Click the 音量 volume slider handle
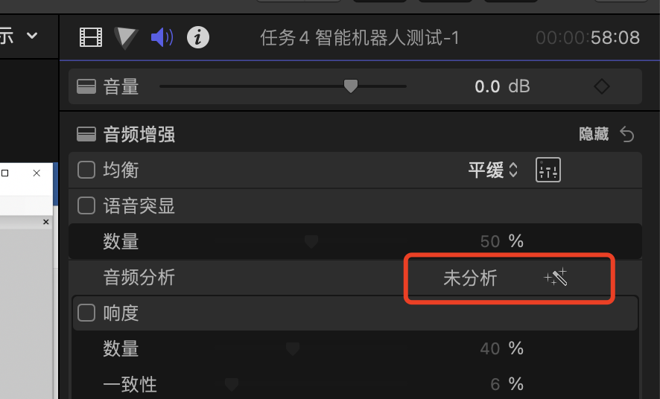Image resolution: width=660 pixels, height=399 pixels. [x=351, y=86]
